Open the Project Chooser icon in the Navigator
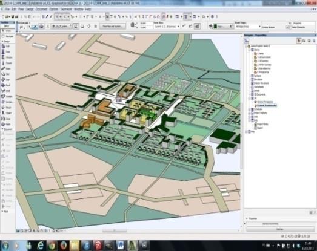 [x=247, y=41]
